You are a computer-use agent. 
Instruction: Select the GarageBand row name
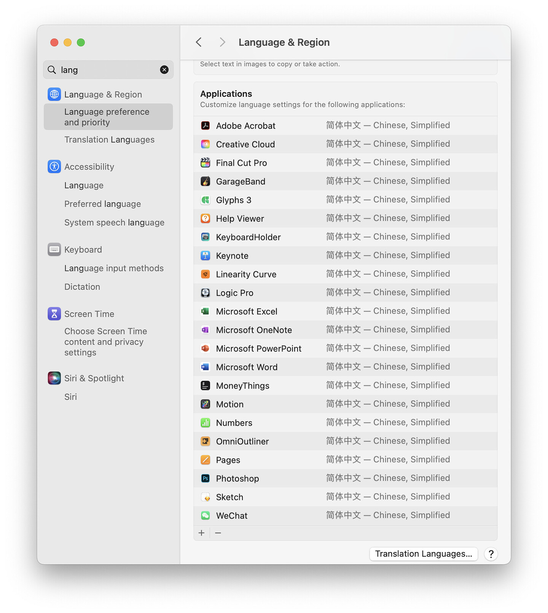tap(241, 182)
